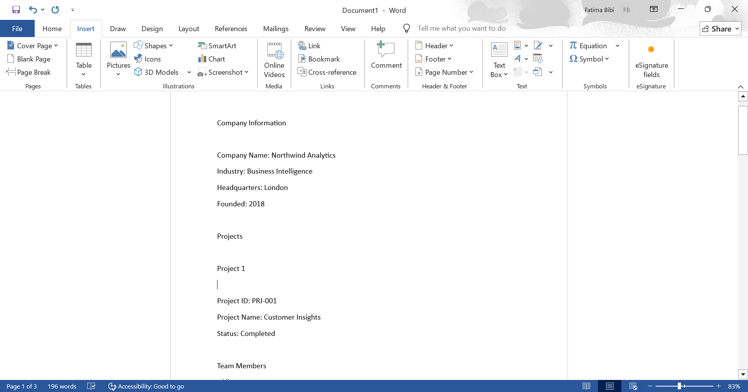This screenshot has width=748, height=392.
Task: Click the Share button
Action: coord(720,29)
